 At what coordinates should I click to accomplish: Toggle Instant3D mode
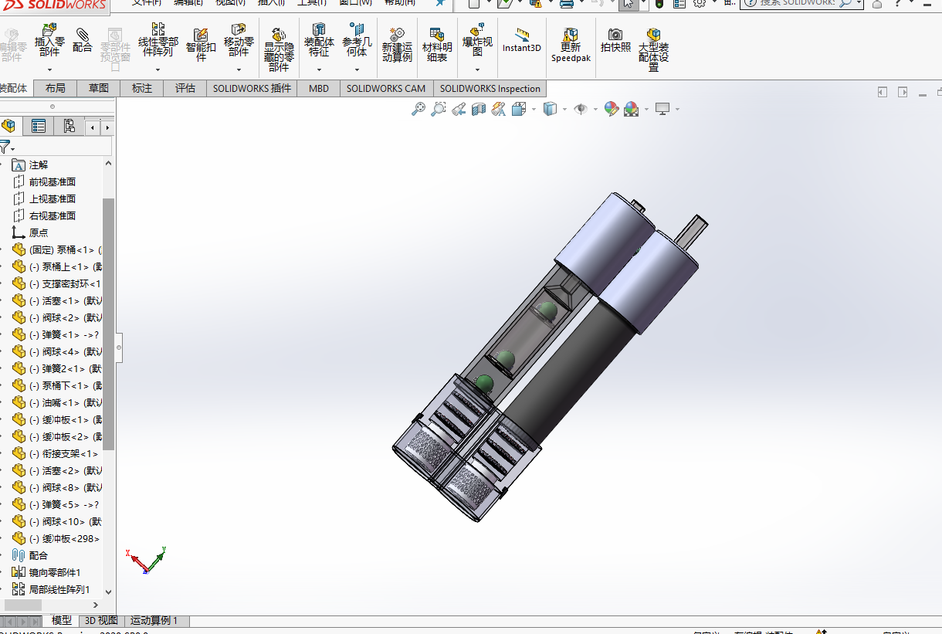pyautogui.click(x=522, y=41)
